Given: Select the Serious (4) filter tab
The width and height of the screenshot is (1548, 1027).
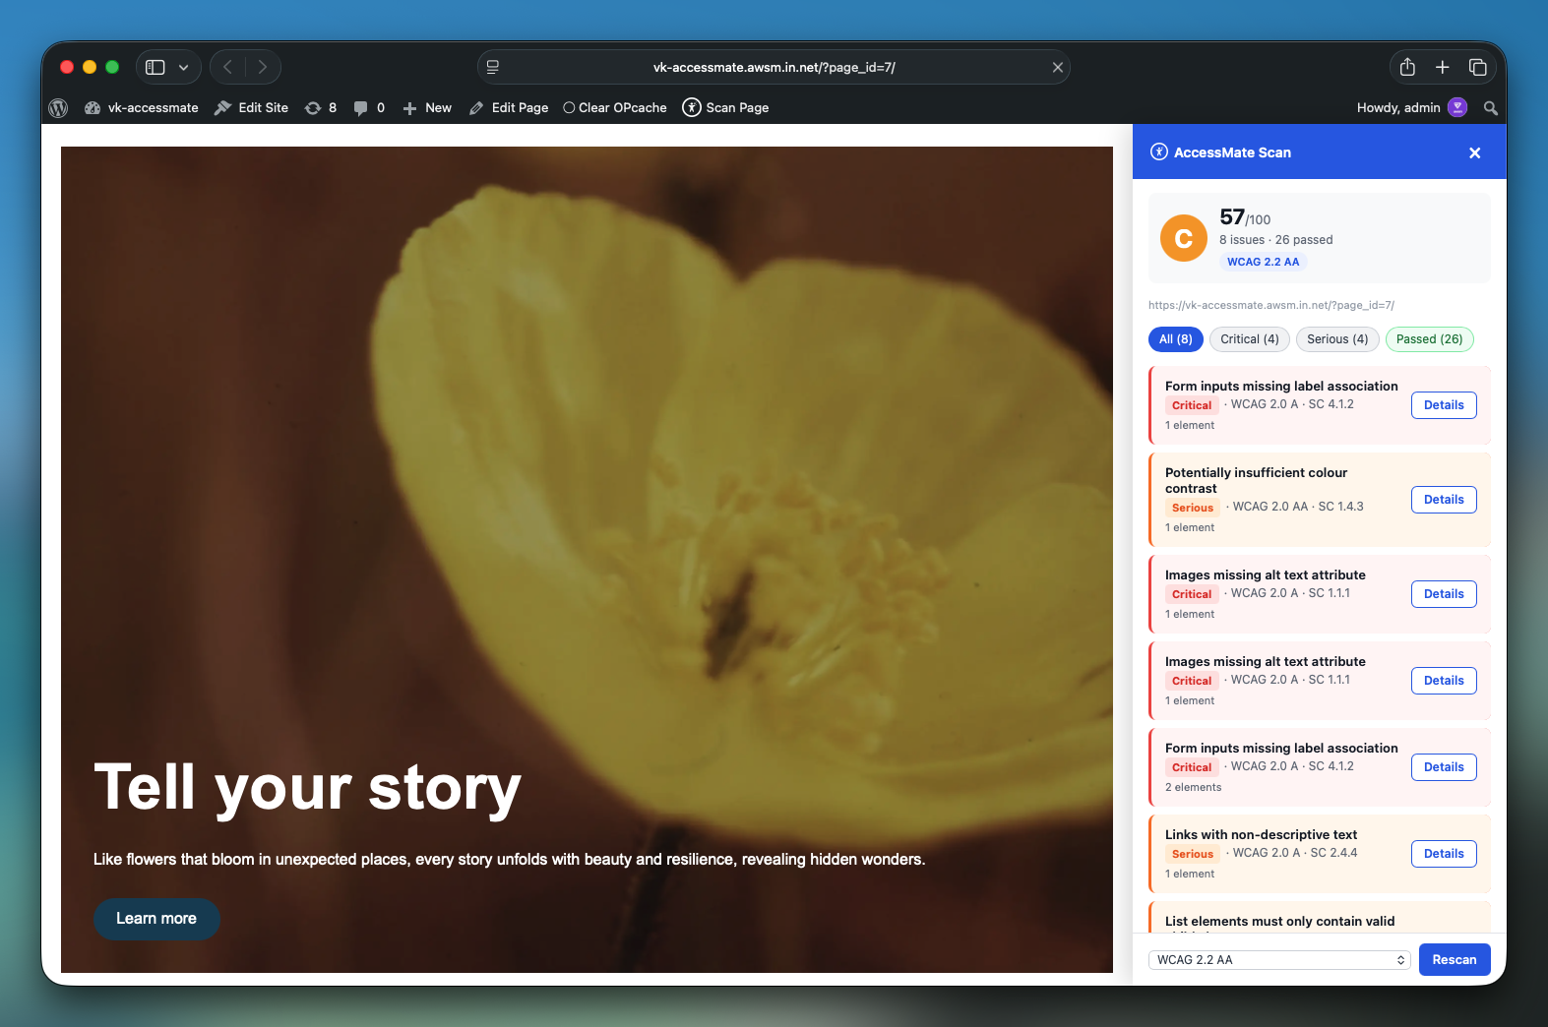Looking at the screenshot, I should coord(1337,339).
